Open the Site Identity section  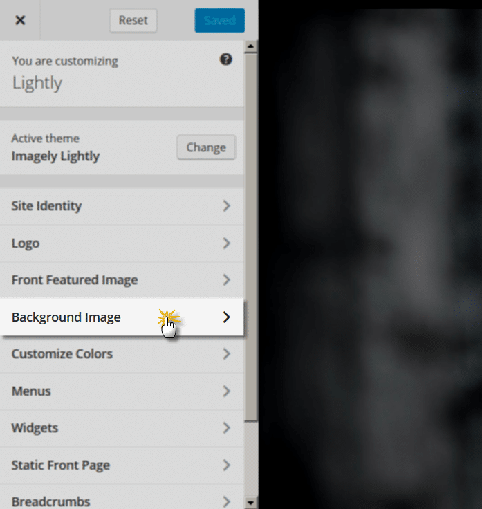click(122, 206)
